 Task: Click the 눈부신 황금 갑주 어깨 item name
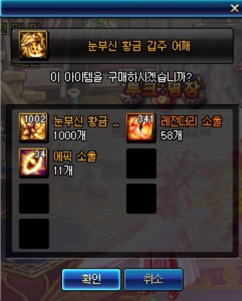pyautogui.click(x=139, y=46)
